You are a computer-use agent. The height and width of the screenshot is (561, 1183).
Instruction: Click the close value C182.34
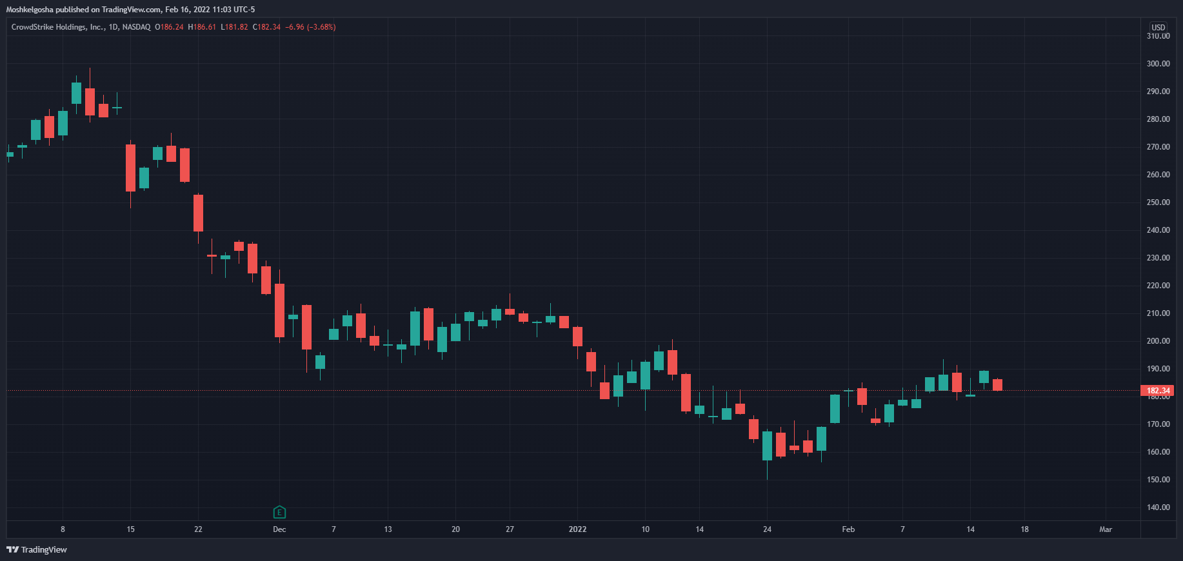tap(266, 27)
